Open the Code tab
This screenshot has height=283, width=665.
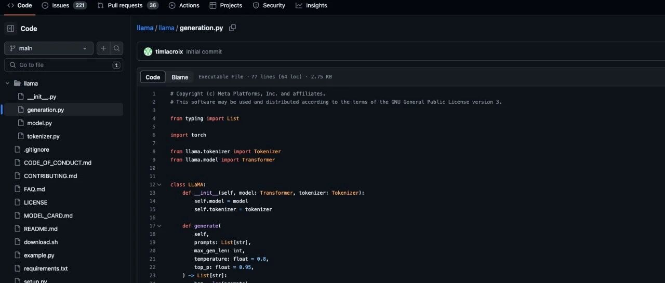19,5
